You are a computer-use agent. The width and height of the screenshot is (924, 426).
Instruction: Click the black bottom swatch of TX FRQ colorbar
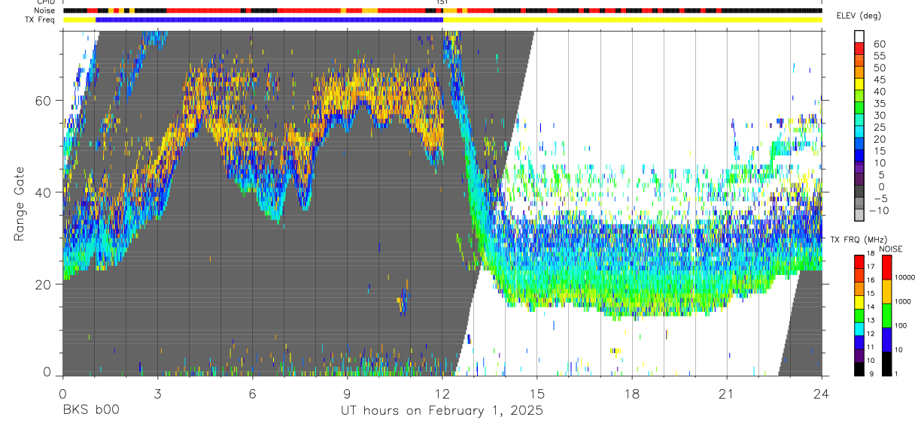point(859,368)
